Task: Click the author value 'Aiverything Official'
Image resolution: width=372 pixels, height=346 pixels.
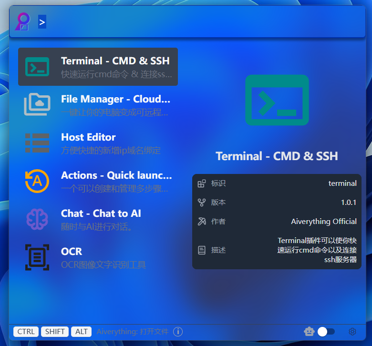Action: [x=324, y=222]
